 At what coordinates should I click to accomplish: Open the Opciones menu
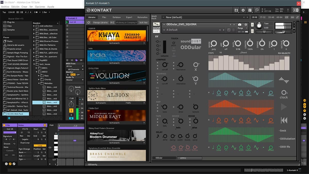(40, 7)
